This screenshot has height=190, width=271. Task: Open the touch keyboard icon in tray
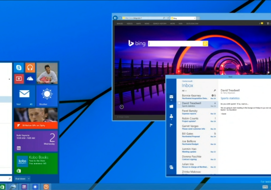(x=265, y=187)
